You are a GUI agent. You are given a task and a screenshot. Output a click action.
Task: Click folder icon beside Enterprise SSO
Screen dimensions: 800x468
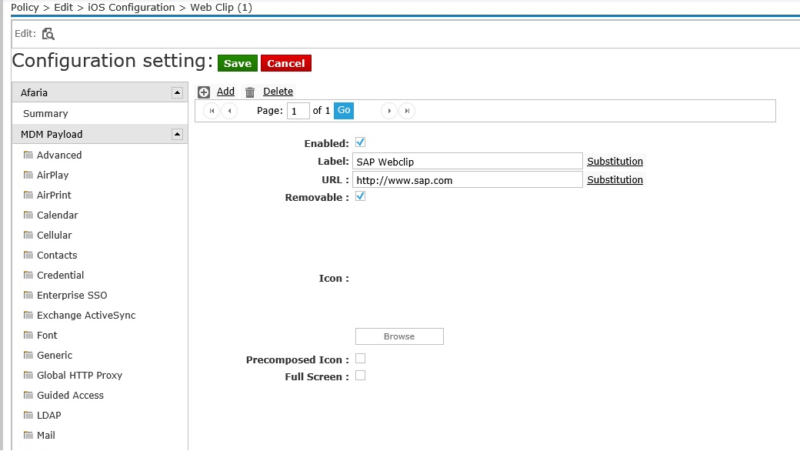click(x=28, y=295)
